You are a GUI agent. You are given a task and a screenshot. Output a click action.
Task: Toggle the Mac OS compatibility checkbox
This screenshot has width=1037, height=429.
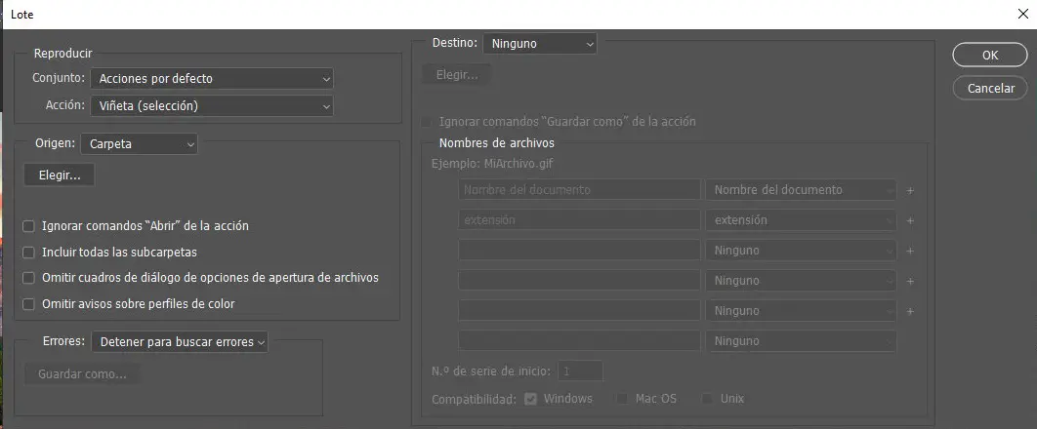pos(622,400)
